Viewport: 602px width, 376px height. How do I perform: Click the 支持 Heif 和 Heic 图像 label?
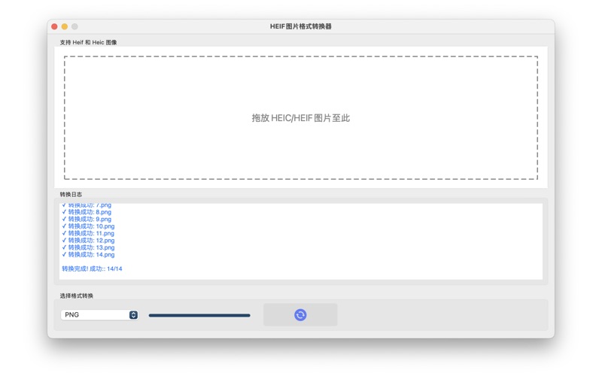88,42
